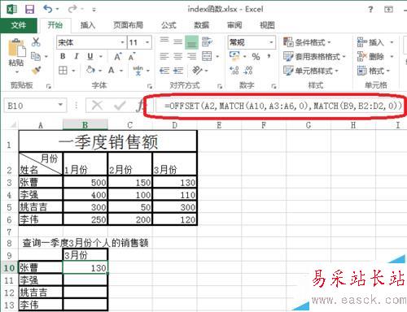407x312 pixels.
Task: Click the text Orientation icon
Action: click(197, 71)
